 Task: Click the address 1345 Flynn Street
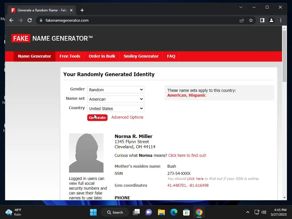tap(132, 142)
